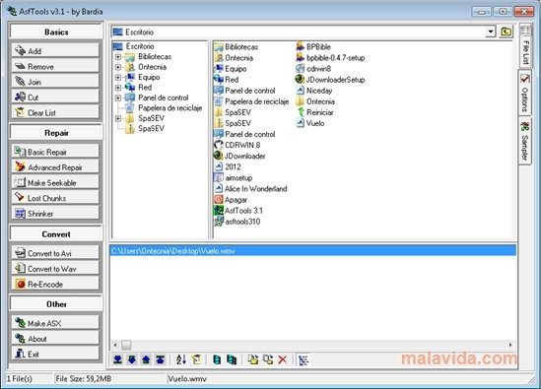541x389 pixels.
Task: Select the Vuelo.wmv entry in list
Action: (313, 251)
